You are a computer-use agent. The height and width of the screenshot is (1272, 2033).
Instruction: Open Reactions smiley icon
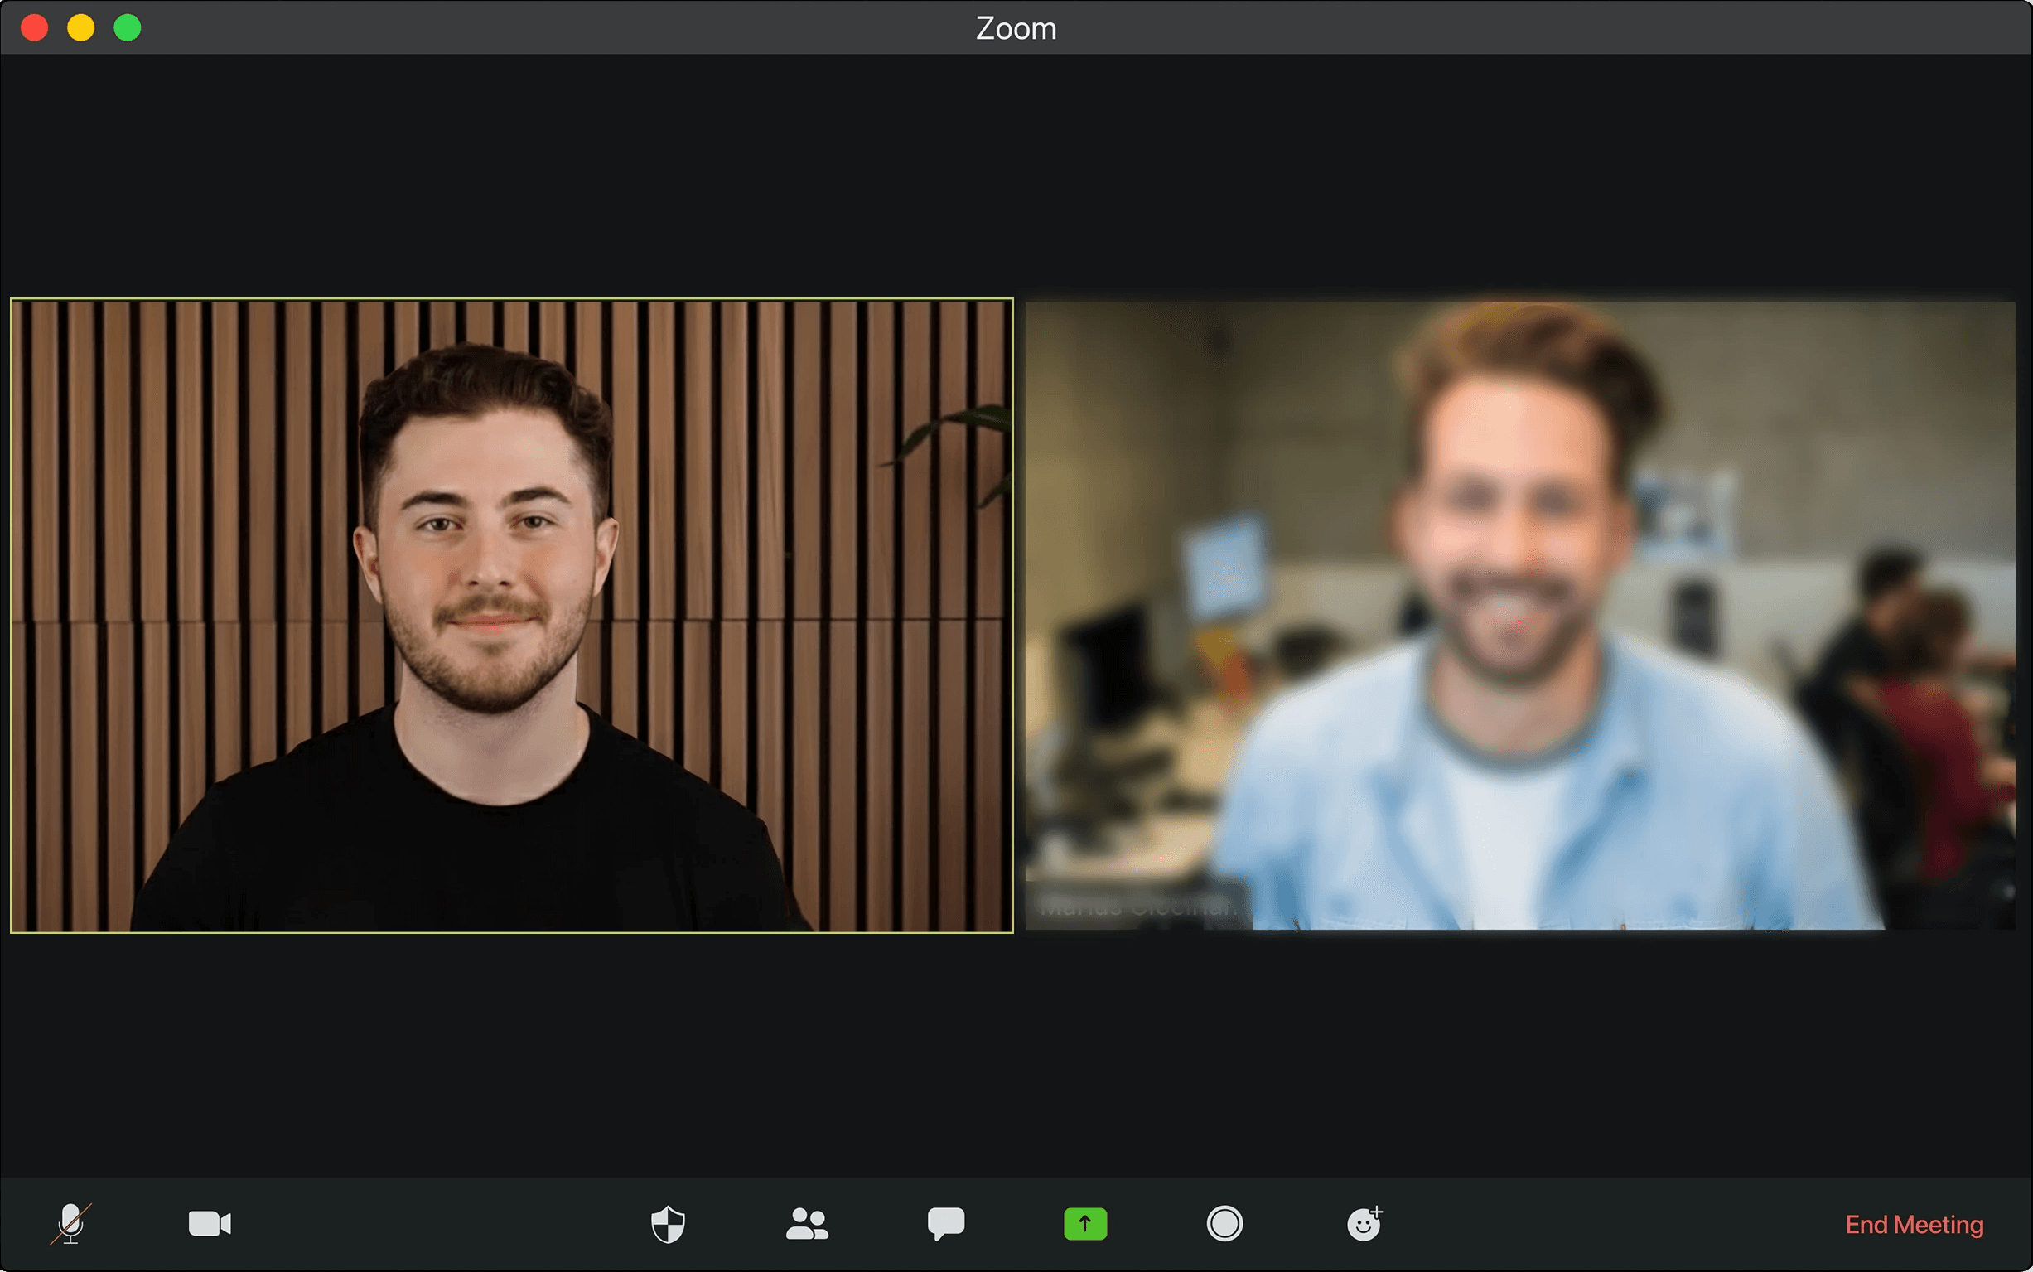coord(1364,1223)
